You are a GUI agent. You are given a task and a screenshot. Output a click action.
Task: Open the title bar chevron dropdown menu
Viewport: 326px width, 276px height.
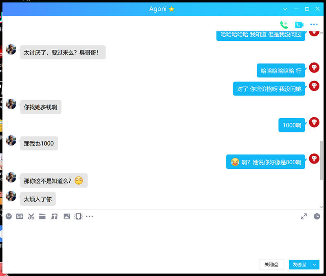(x=285, y=9)
